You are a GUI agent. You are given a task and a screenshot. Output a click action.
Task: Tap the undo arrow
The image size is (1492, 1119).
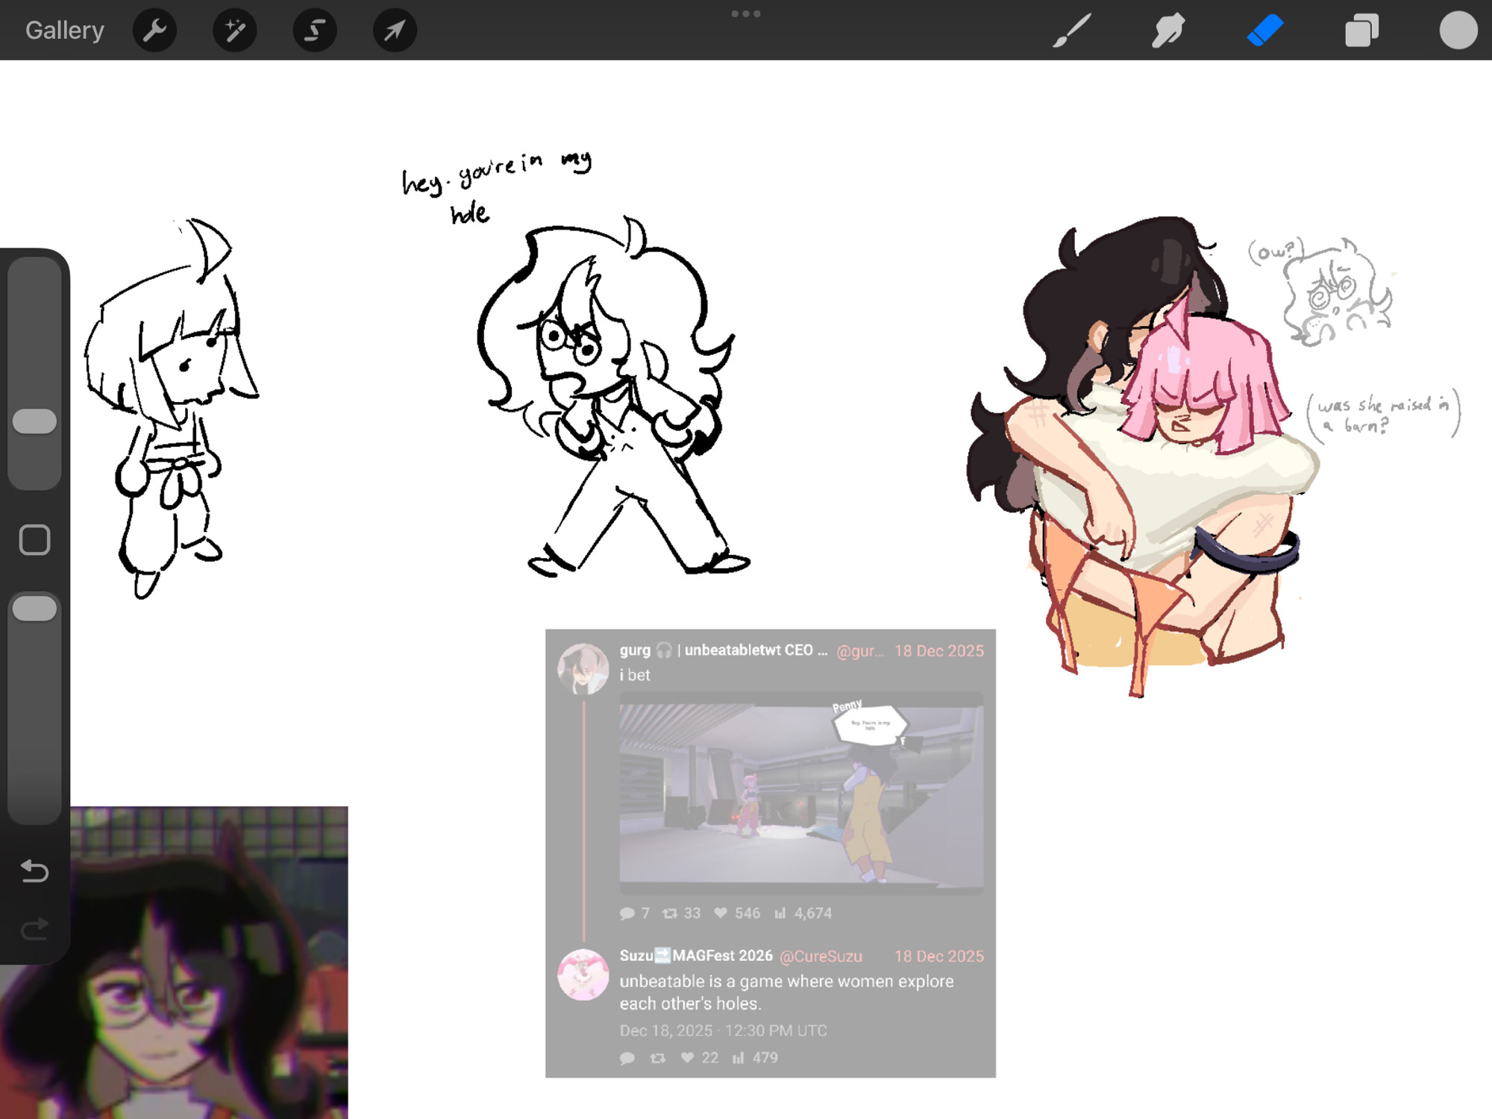(x=34, y=870)
